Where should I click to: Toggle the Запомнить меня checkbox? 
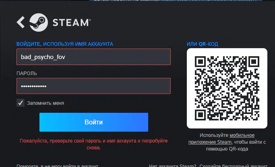point(21,103)
